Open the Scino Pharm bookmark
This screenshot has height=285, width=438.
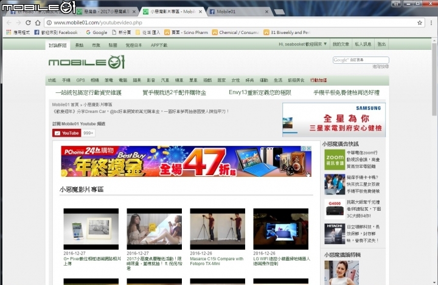pyautogui.click(x=186, y=32)
